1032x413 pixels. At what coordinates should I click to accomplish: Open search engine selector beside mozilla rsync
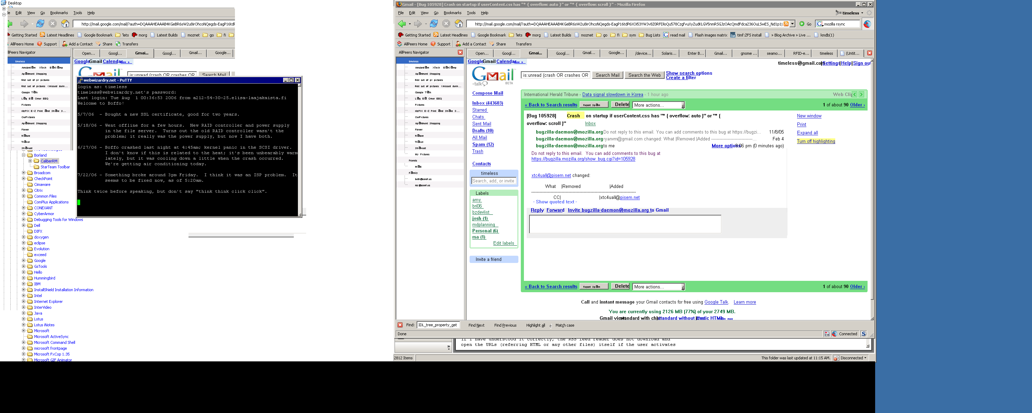point(820,24)
